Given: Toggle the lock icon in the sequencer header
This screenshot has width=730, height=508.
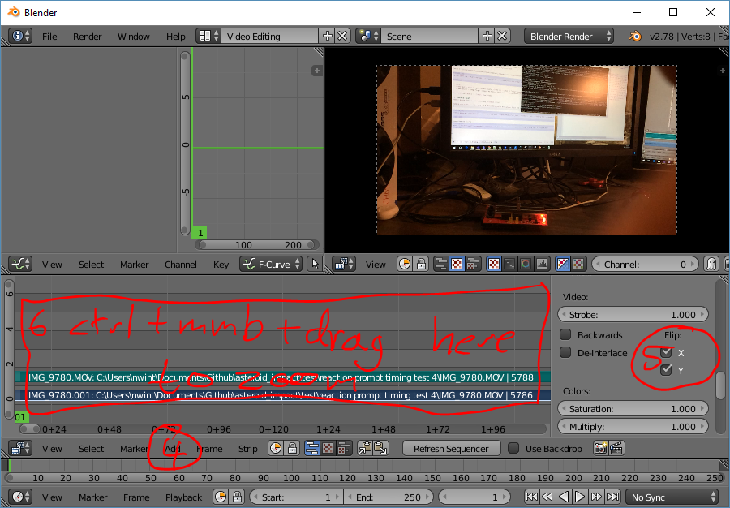Looking at the screenshot, I should click(x=292, y=448).
